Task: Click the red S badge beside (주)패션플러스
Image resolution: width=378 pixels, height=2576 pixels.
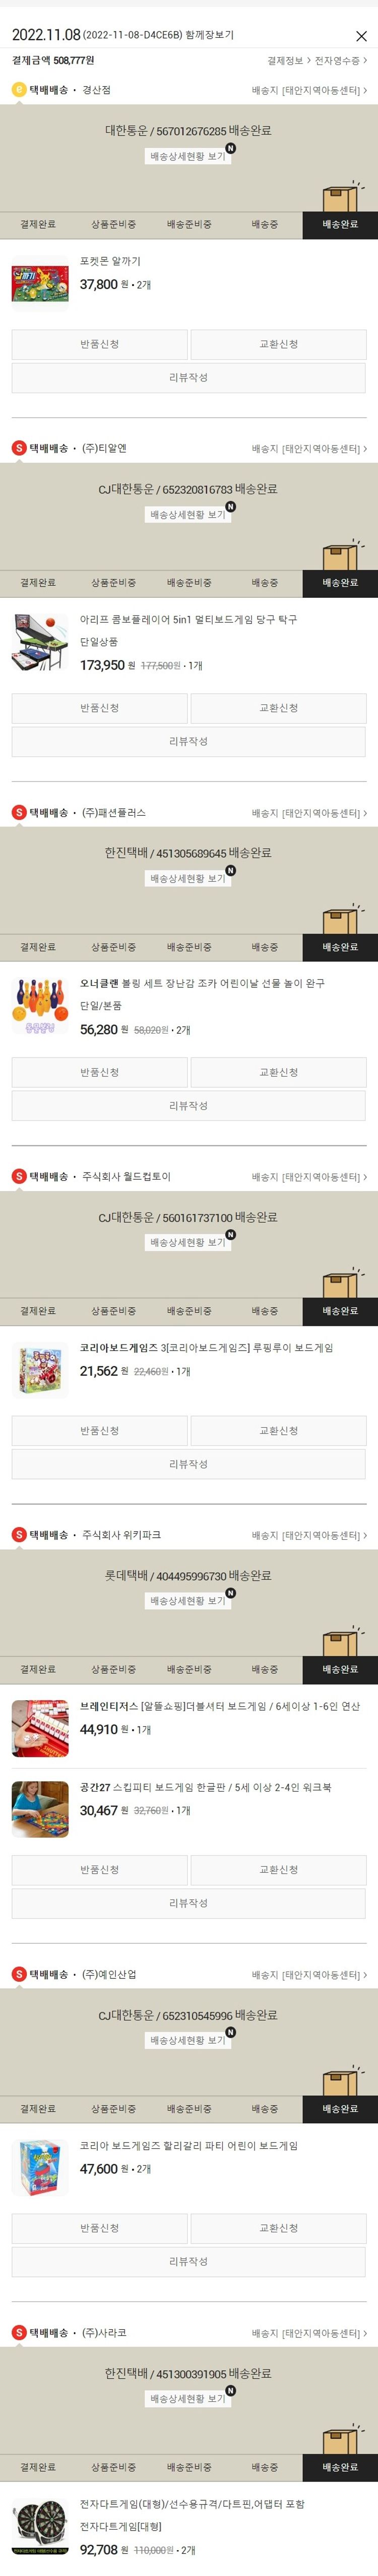Action: (18, 812)
